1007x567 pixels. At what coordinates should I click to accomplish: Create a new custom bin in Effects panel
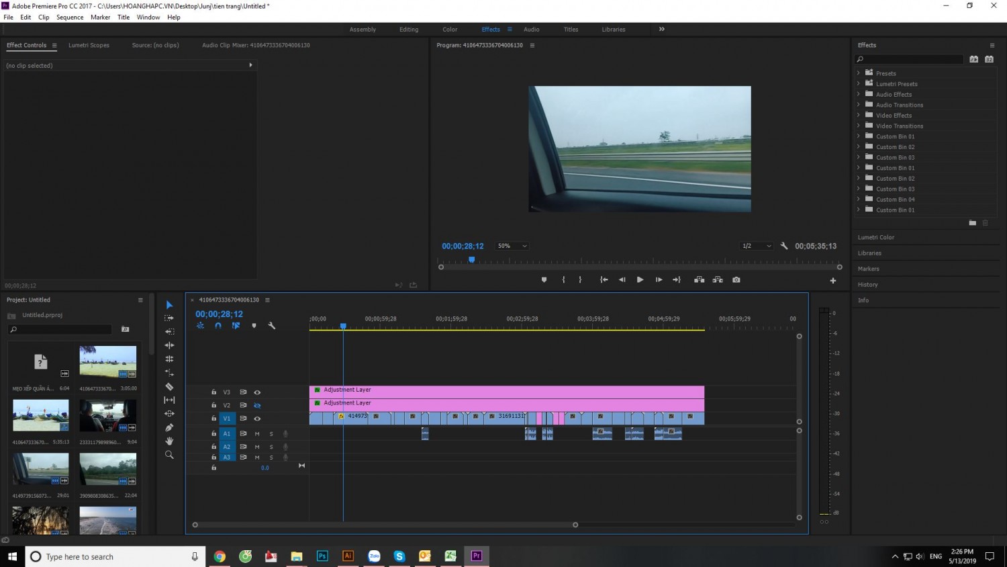tap(973, 222)
